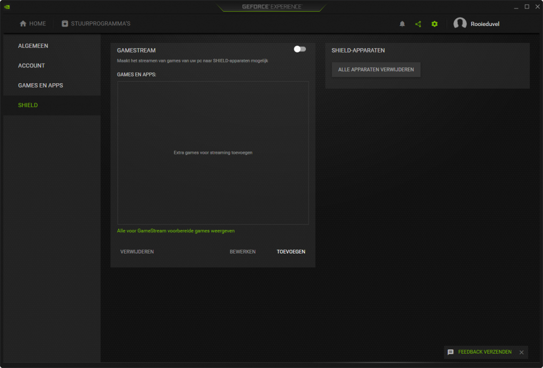Click ALLE APPARATEN VERWIJDEREN button
This screenshot has width=543, height=368.
pyautogui.click(x=376, y=69)
